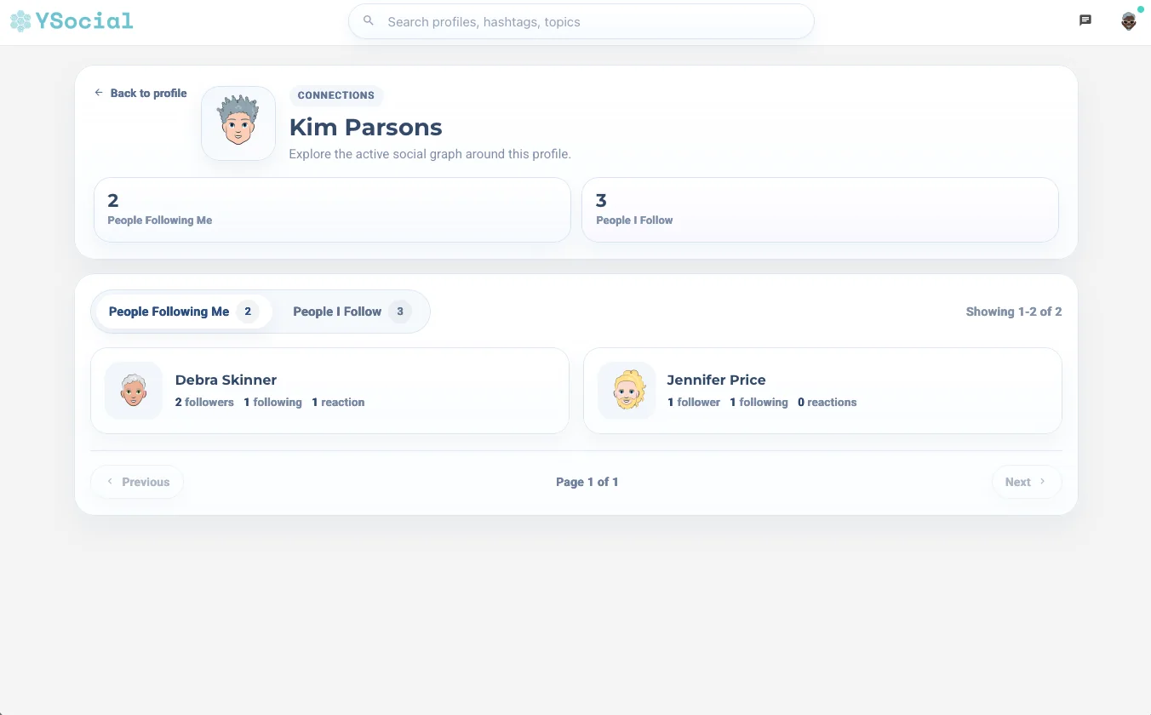Click the Kim Parsons heading
The height and width of the screenshot is (715, 1151).
(x=366, y=127)
